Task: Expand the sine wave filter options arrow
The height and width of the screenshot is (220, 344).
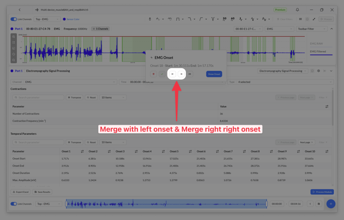Action: (163, 19)
